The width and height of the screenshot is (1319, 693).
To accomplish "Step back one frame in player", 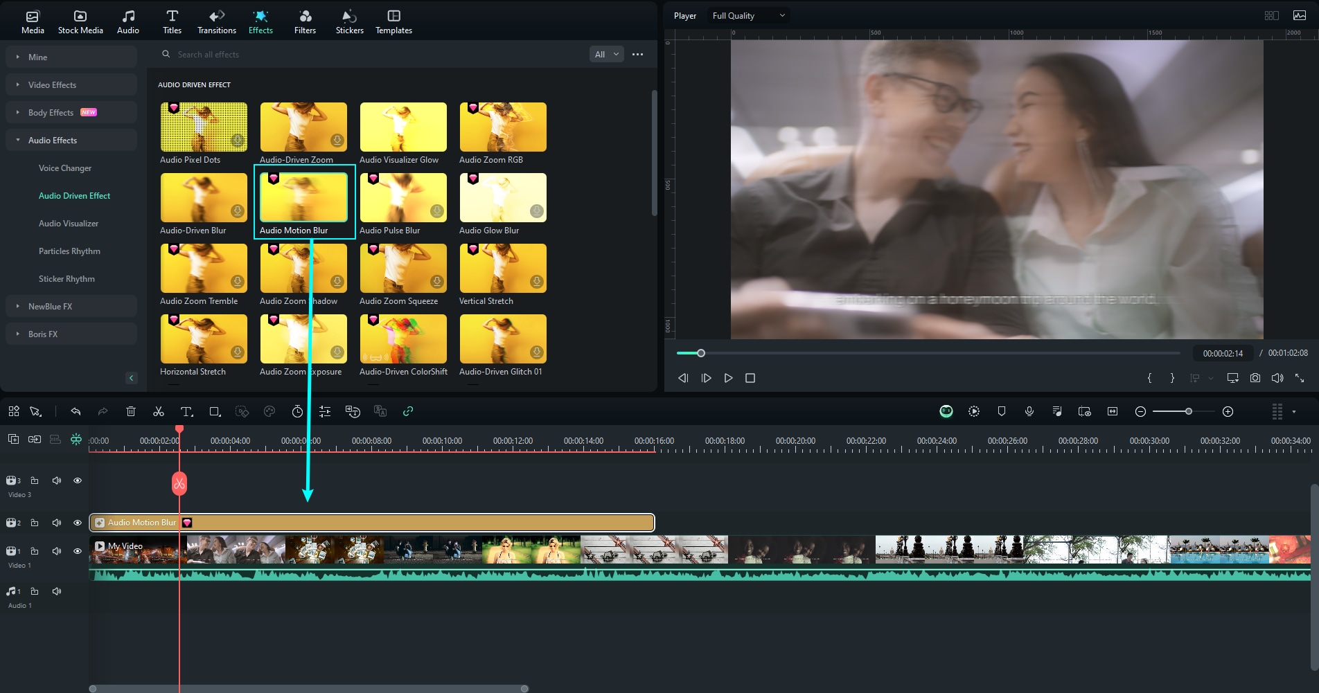I will coord(683,378).
